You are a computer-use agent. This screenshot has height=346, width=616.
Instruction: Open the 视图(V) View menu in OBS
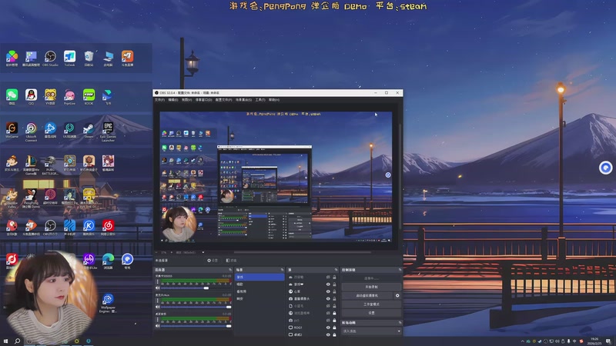(186, 100)
